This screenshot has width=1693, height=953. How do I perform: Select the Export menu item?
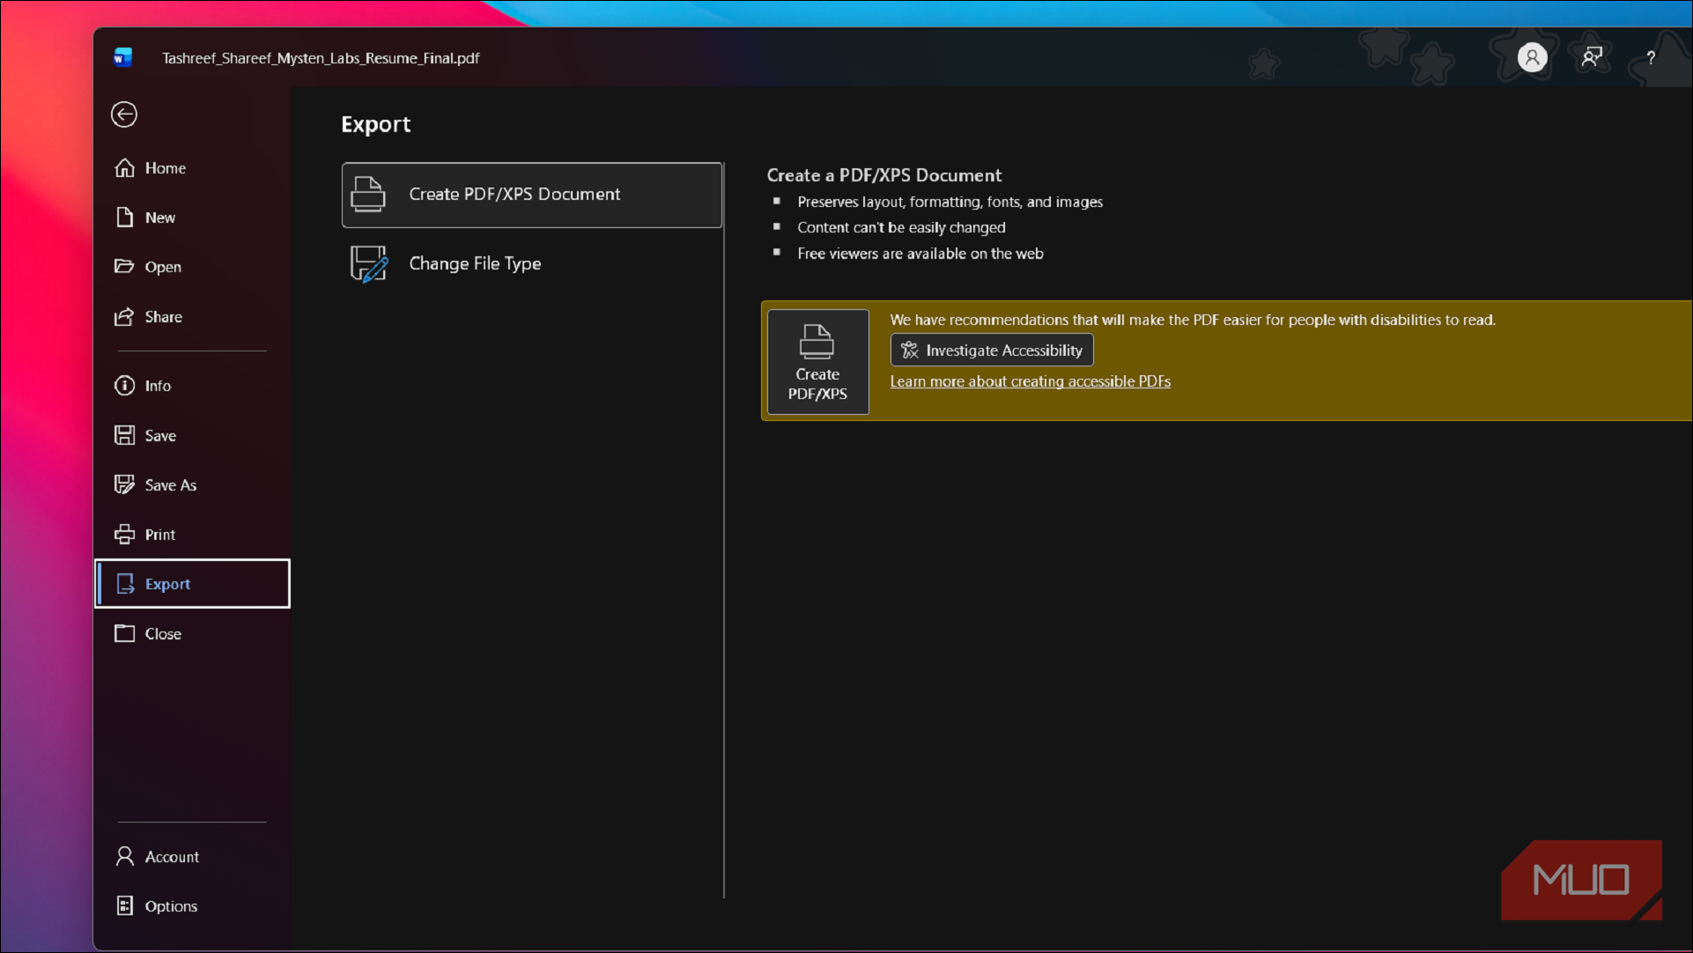pos(192,584)
